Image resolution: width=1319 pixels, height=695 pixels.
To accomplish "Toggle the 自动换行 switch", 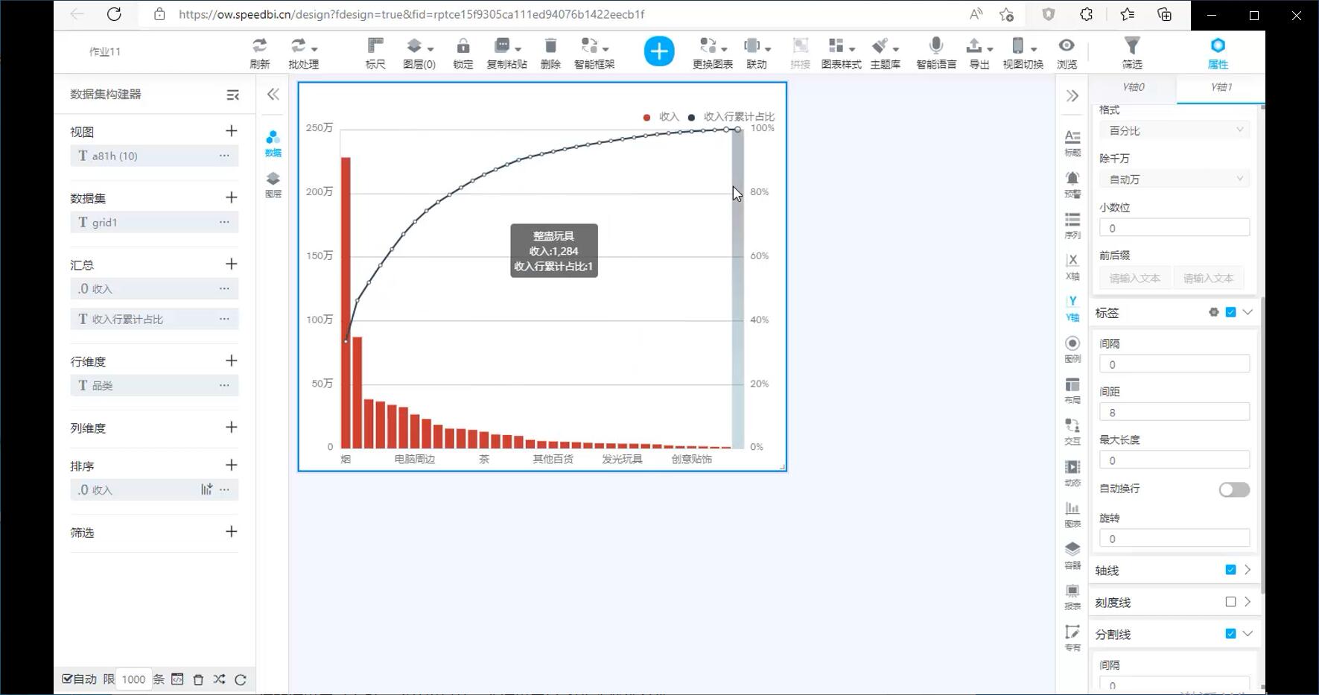I will 1233,489.
